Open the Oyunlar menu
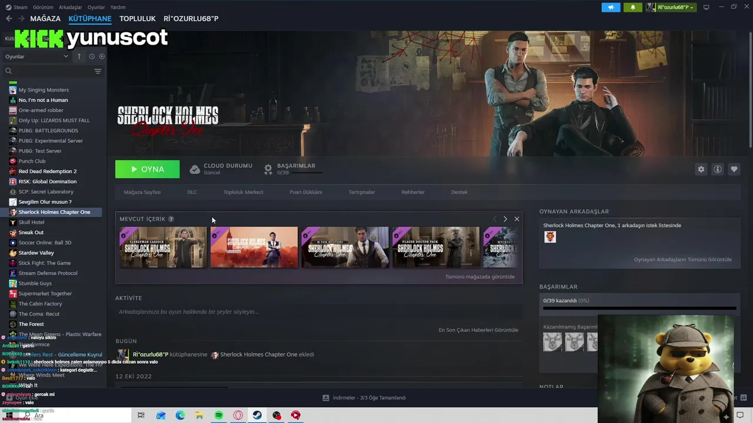This screenshot has width=753, height=423. (x=96, y=7)
